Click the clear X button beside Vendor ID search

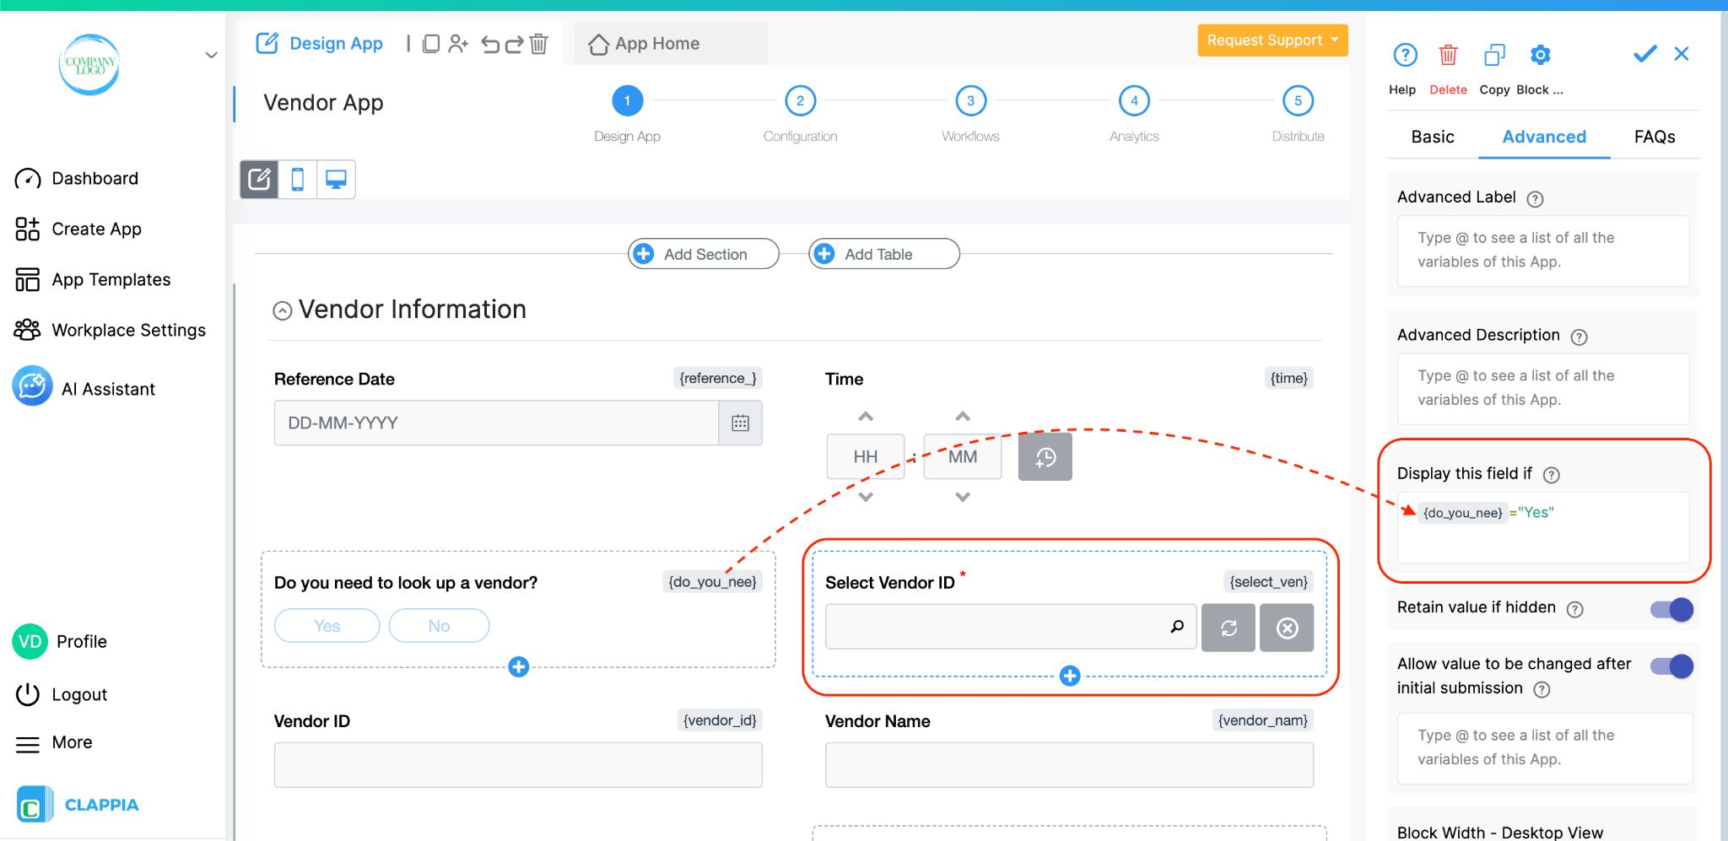coord(1287,628)
